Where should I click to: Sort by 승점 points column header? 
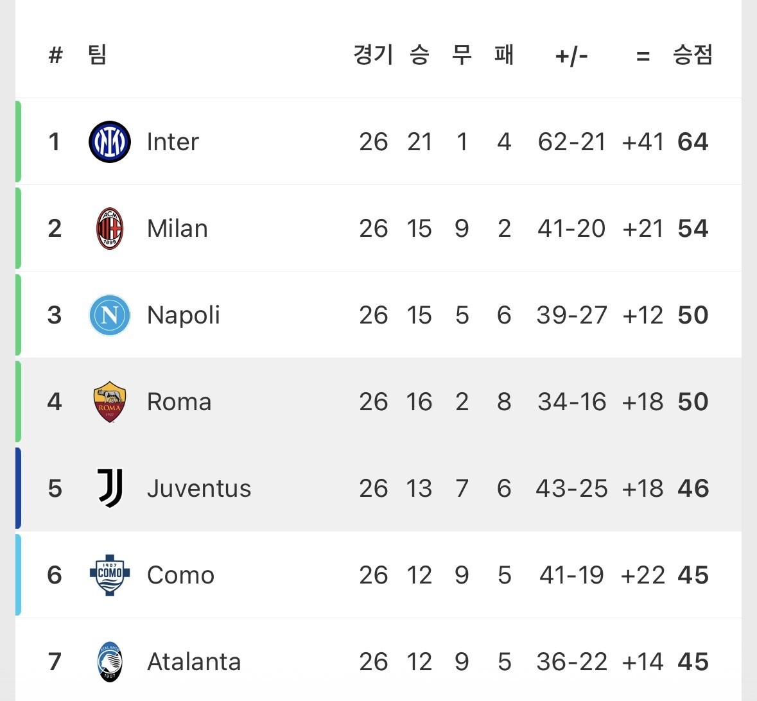point(693,55)
